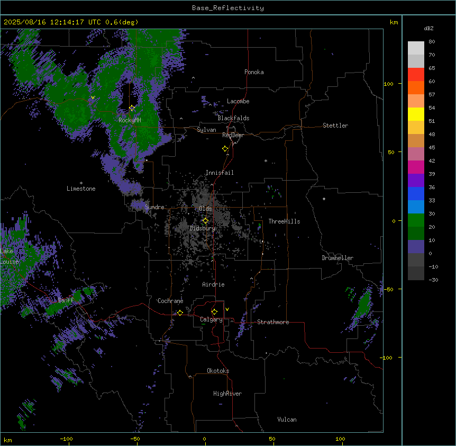Select the purple 36–39 dBZ legend swatch
The width and height of the screenshot is (456, 446).
coord(416,181)
